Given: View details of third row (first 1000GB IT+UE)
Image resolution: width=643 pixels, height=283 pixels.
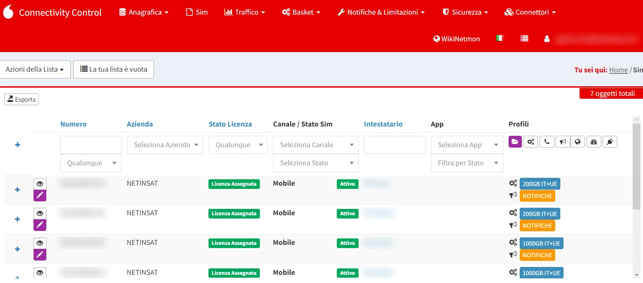Looking at the screenshot, I should 40,243.
